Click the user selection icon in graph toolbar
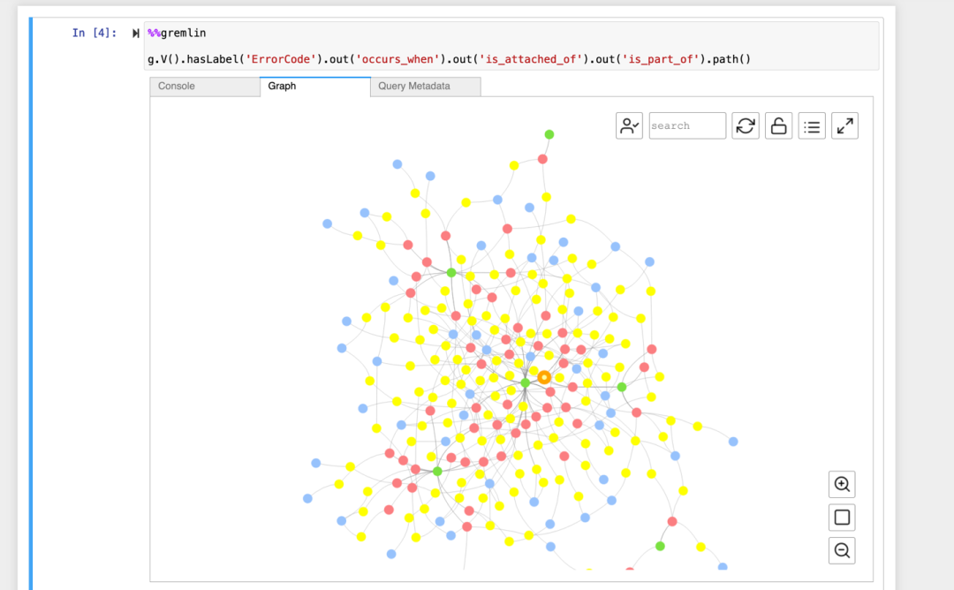This screenshot has height=590, width=954. pos(629,126)
